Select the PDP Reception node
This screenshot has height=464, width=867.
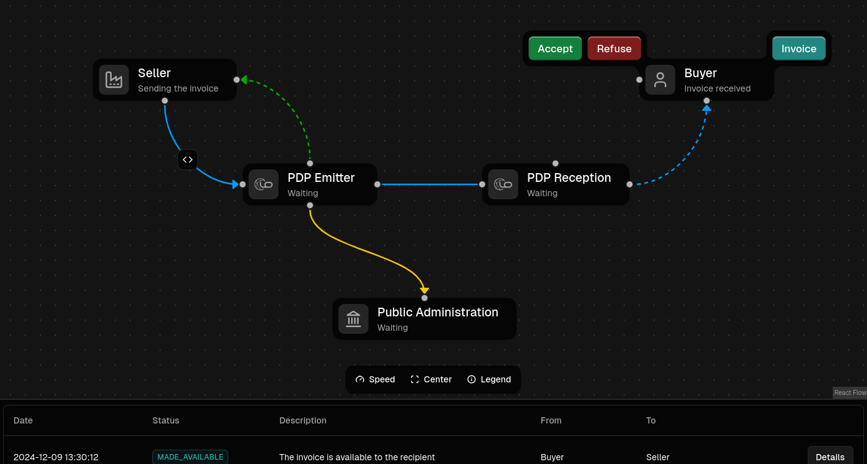pyautogui.click(x=556, y=184)
